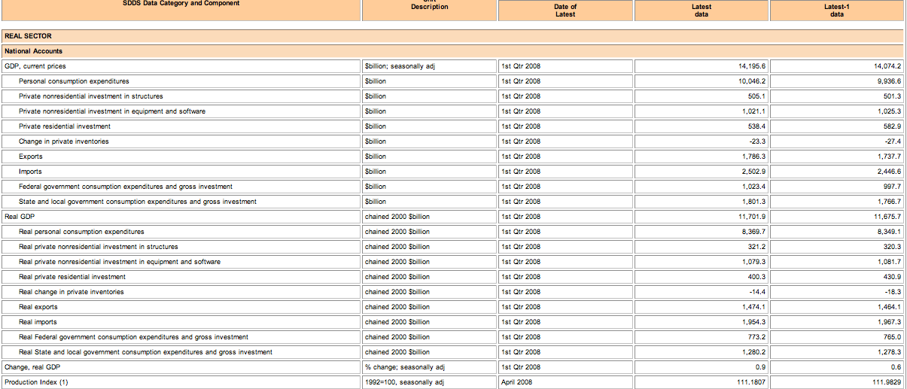
Task: Select the 'GDP, current prices' row label
Action: (x=35, y=66)
